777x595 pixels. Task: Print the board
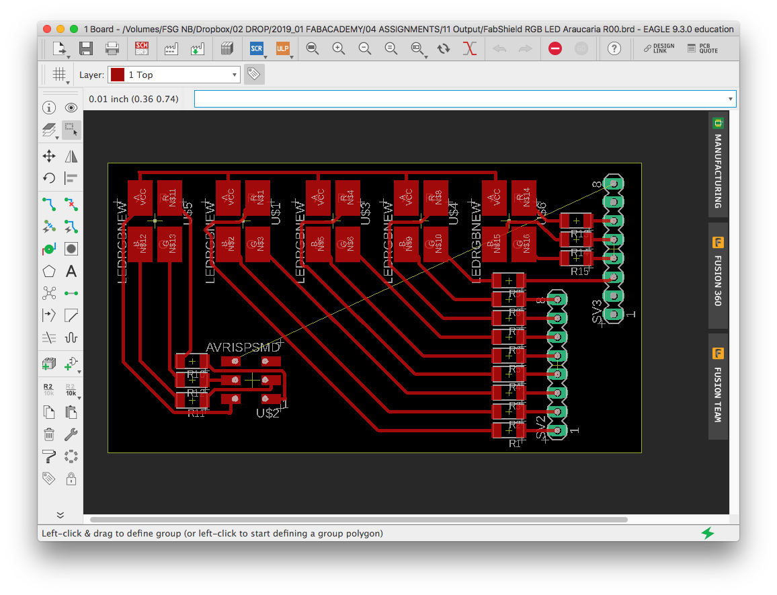click(x=112, y=48)
